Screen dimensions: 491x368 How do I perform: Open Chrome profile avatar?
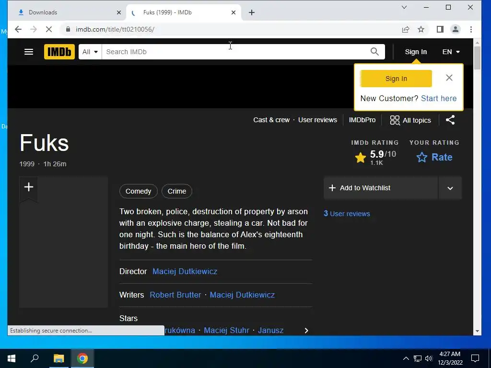[456, 29]
